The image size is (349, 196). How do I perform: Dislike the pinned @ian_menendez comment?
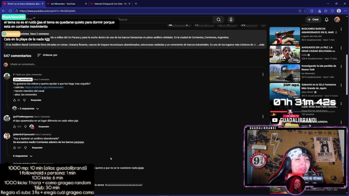[24, 100]
